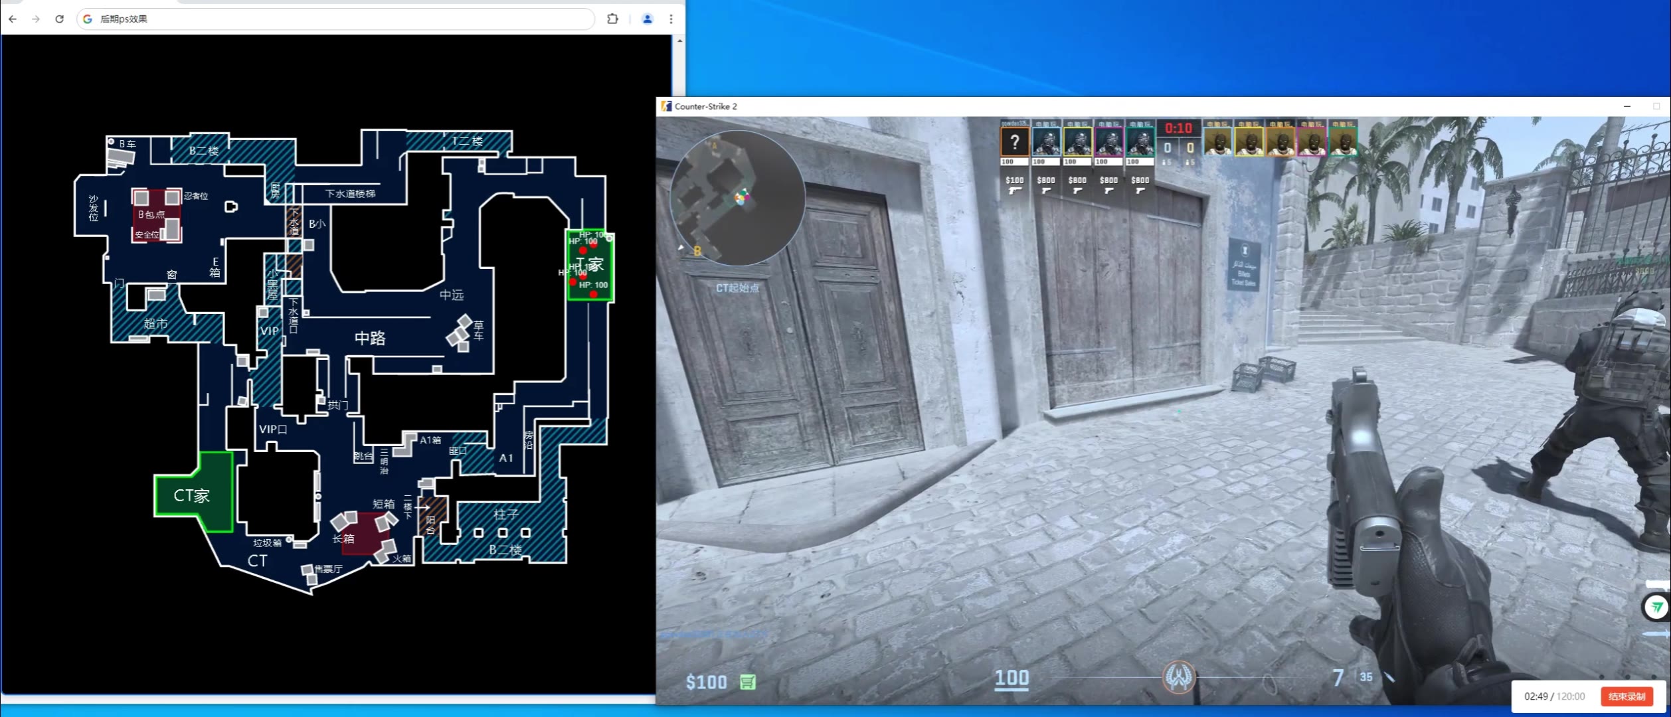
Task: Click the orange-bordered T player avatar
Action: [x=1280, y=142]
